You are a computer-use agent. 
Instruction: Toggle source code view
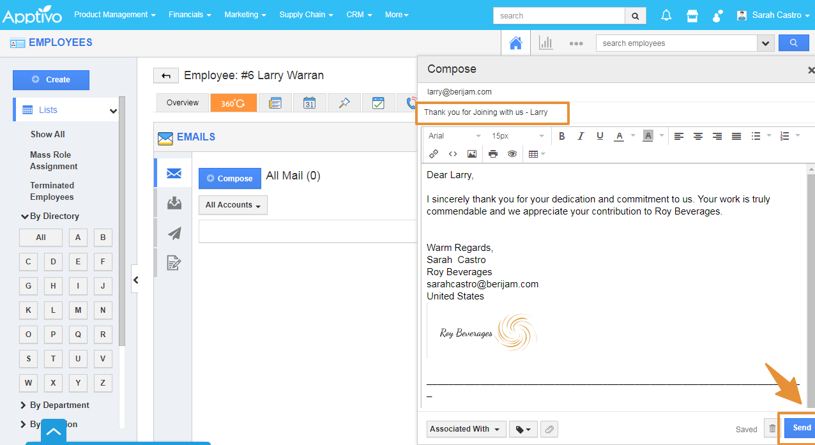pyautogui.click(x=453, y=154)
